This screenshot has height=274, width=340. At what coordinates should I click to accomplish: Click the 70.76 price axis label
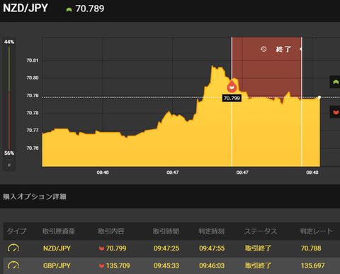tap(33, 148)
